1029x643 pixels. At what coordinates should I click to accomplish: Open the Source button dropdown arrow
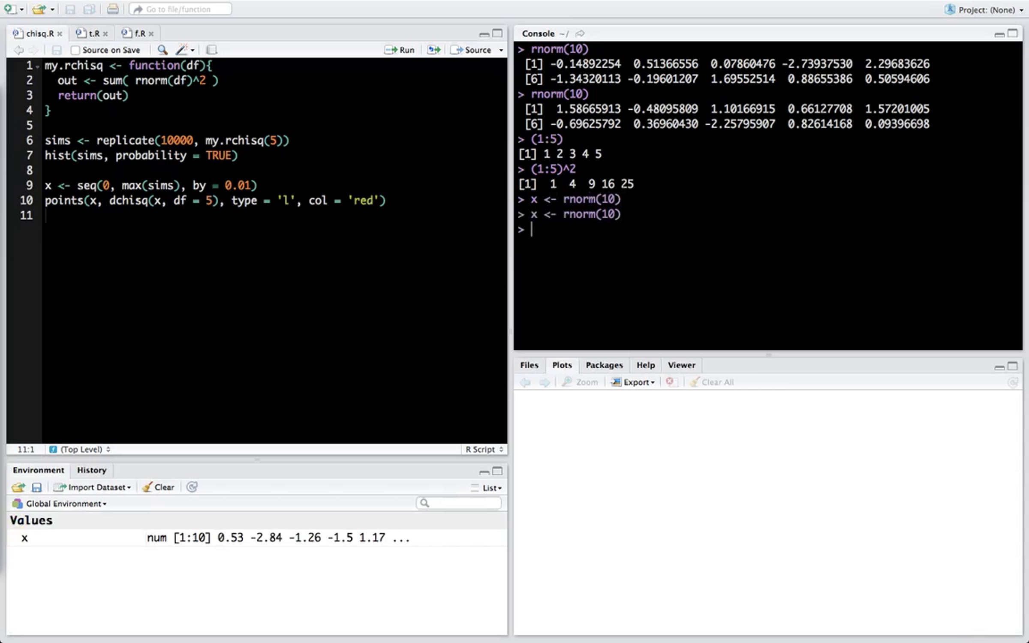pyautogui.click(x=501, y=50)
